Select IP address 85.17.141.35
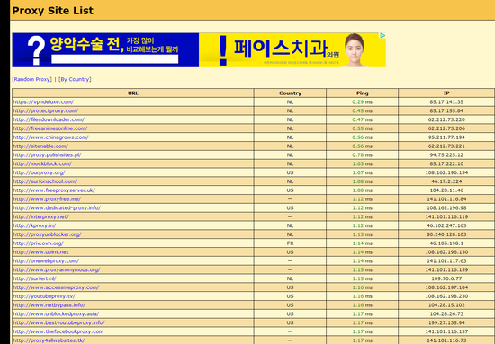Screen dimensions: 495x344 (446, 102)
